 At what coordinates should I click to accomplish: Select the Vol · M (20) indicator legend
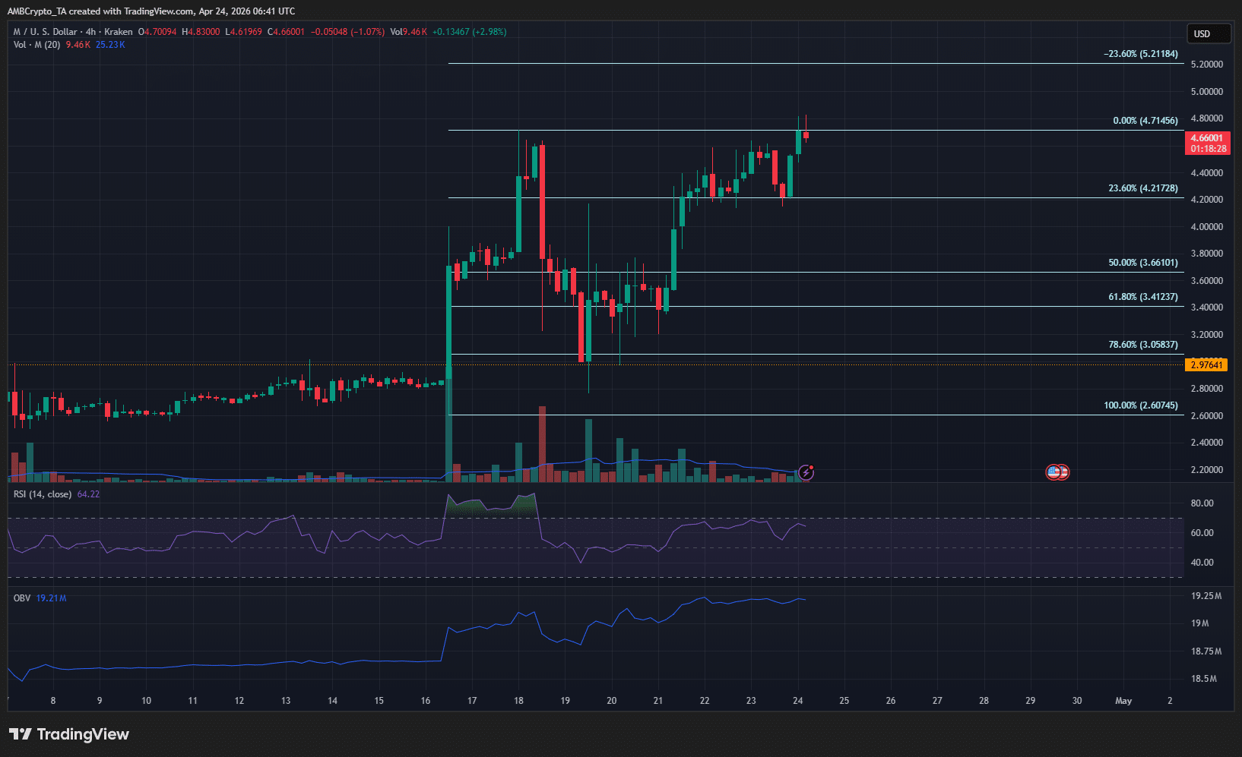tap(36, 45)
